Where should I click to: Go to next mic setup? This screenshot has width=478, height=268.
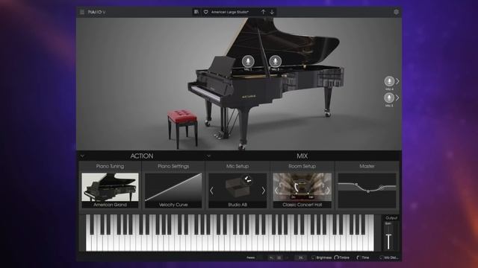[x=264, y=191]
